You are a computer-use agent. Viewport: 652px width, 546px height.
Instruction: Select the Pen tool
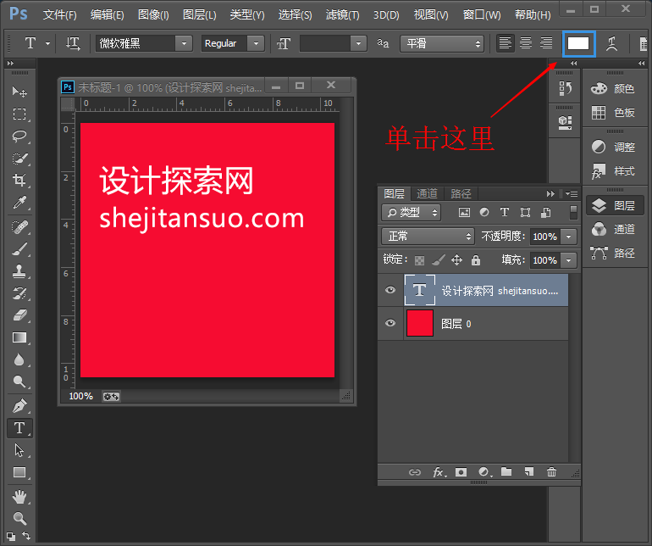19,405
